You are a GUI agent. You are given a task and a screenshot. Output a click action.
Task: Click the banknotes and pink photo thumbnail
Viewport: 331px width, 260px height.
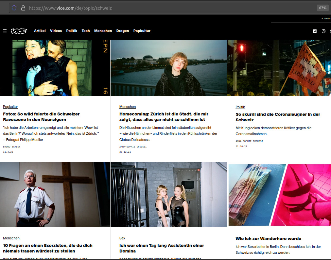click(280, 195)
